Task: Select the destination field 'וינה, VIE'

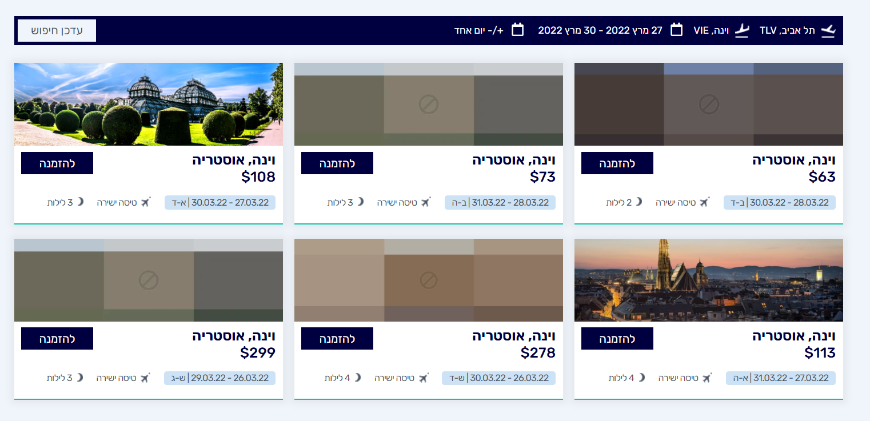Action: tap(711, 30)
